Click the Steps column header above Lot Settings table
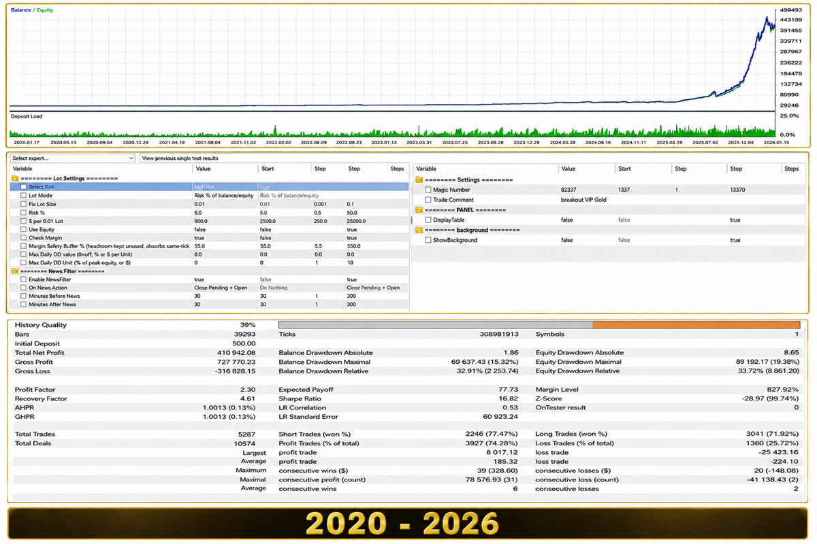The image size is (817, 544). tap(397, 169)
